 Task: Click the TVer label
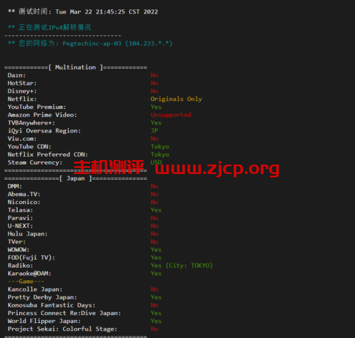coord(17,242)
